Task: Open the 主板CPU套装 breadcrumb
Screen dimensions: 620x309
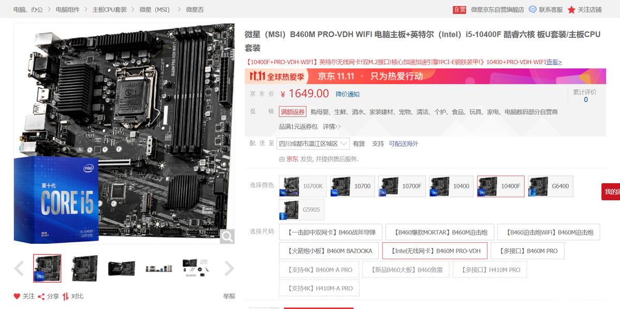Action: click(110, 9)
